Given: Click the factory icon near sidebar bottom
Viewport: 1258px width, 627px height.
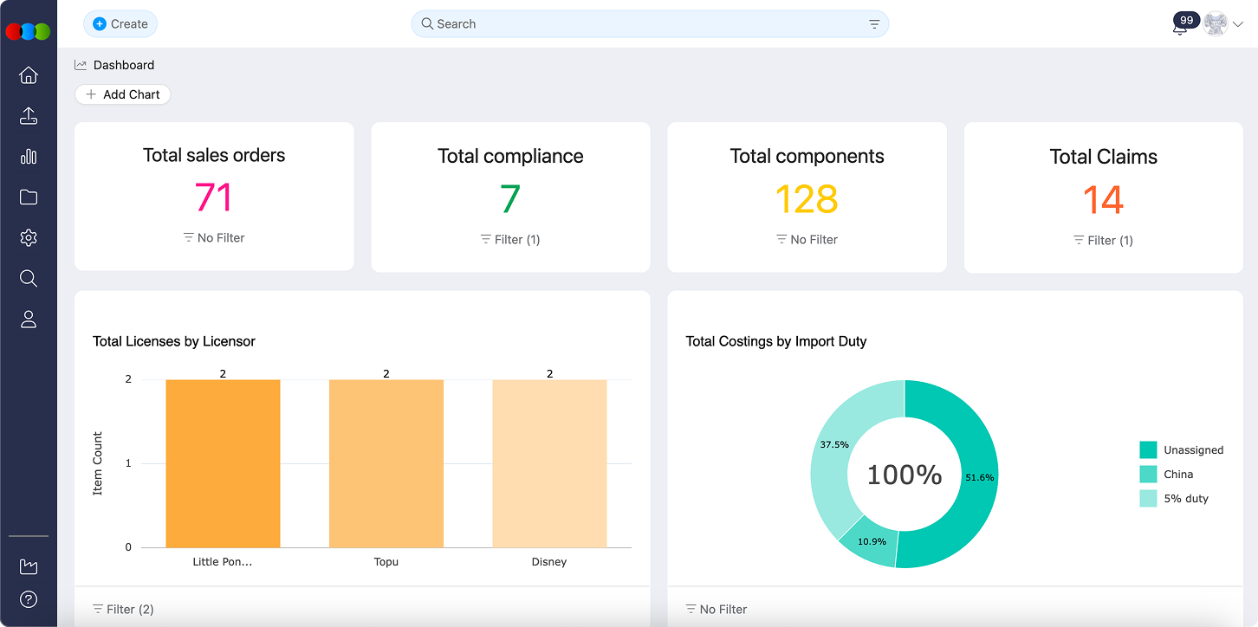Looking at the screenshot, I should (29, 566).
